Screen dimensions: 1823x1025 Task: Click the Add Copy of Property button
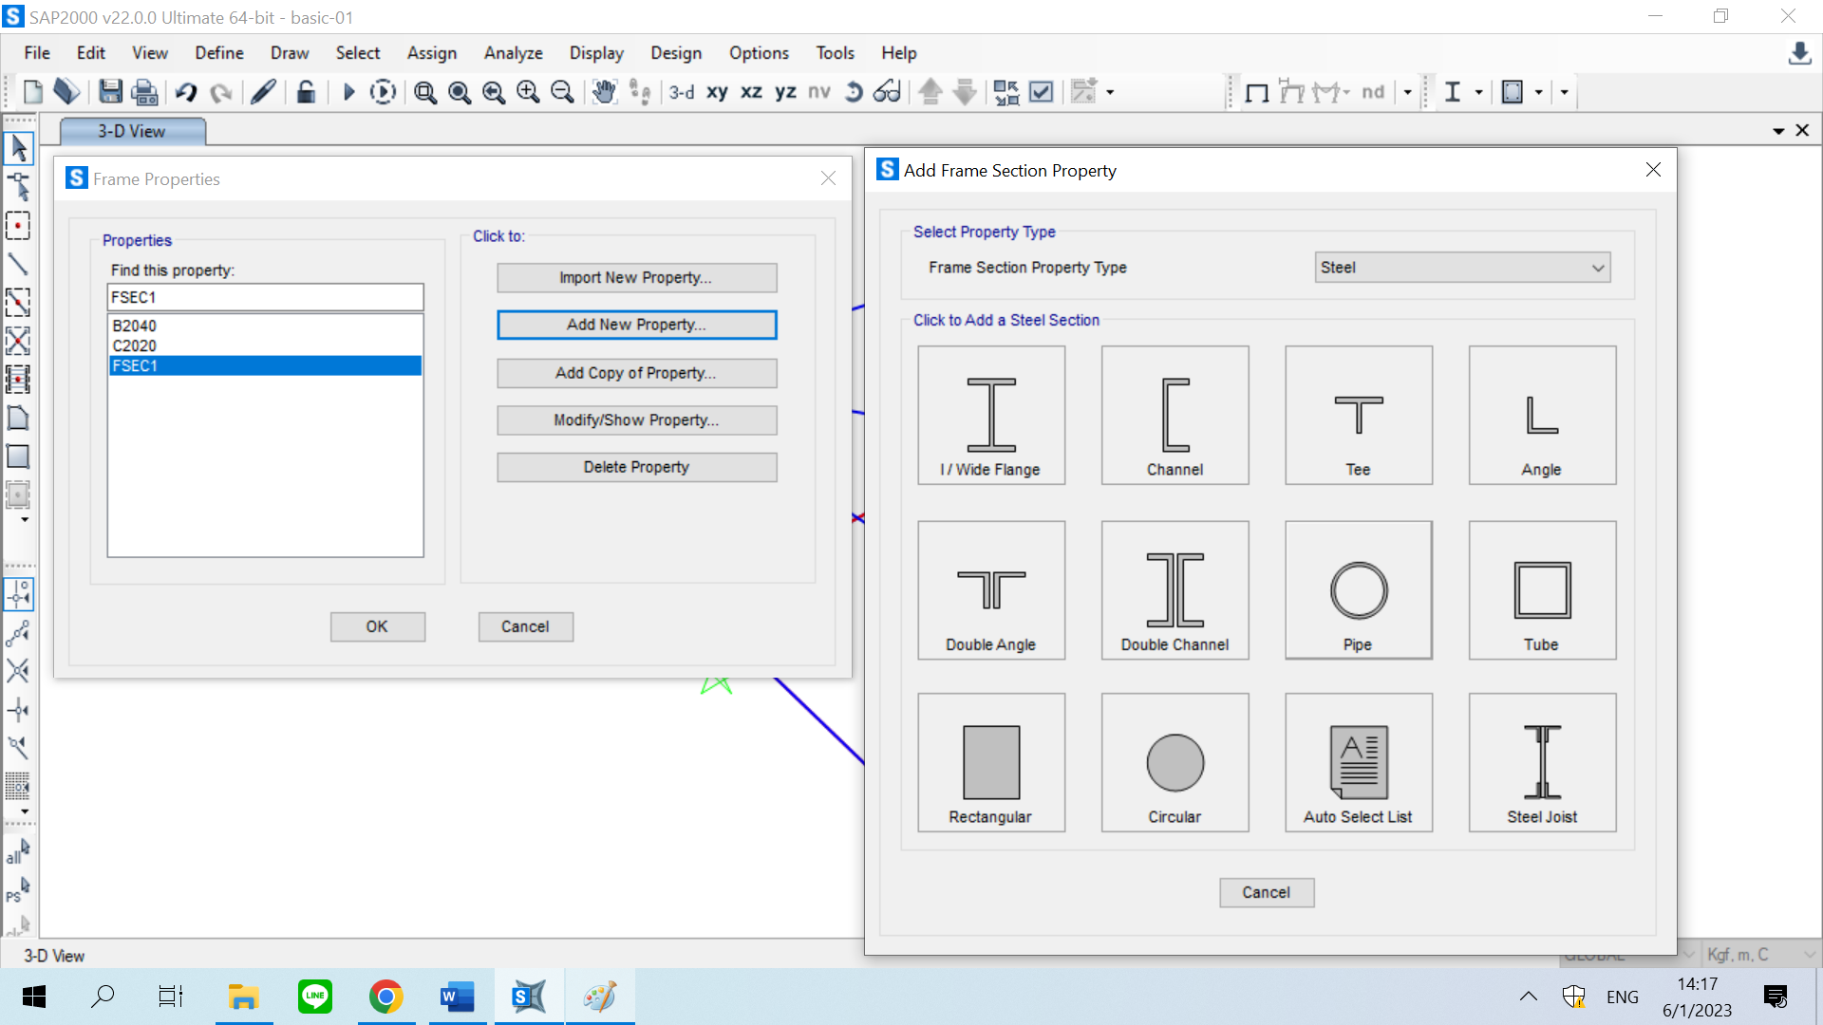click(x=636, y=373)
